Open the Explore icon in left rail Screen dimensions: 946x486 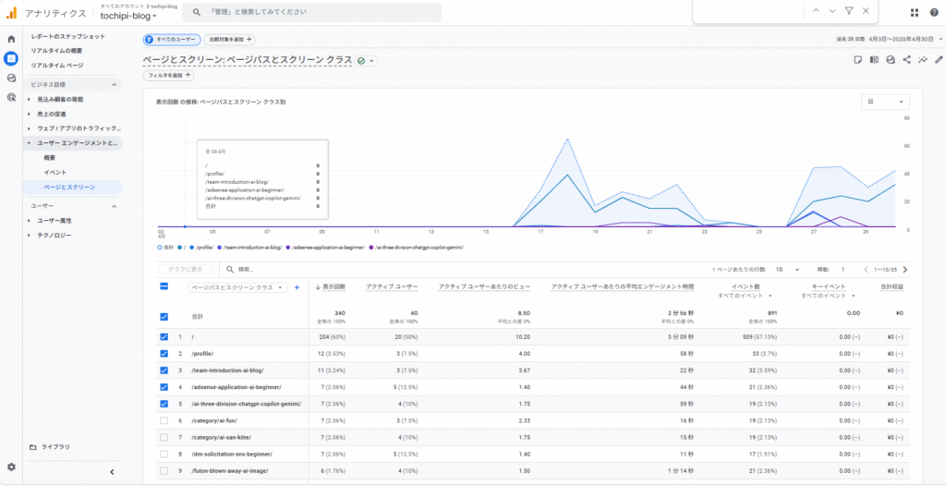click(11, 78)
